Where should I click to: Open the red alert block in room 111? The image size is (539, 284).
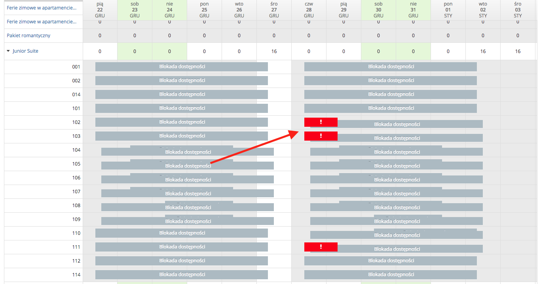pos(321,247)
